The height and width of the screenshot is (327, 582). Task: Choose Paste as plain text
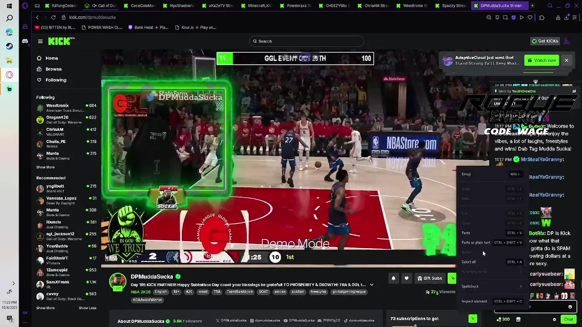click(492, 243)
